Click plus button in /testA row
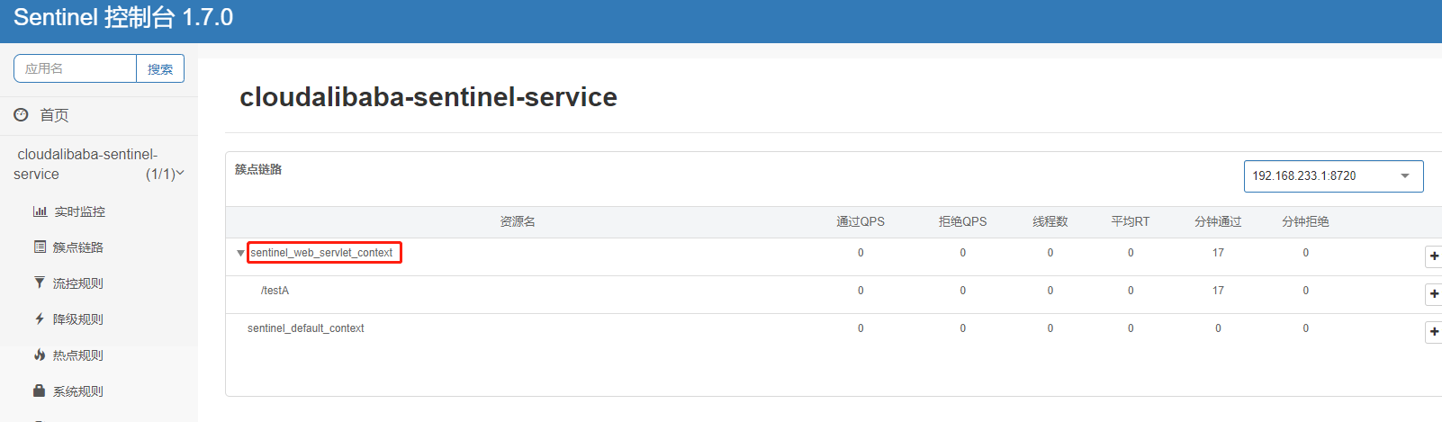The height and width of the screenshot is (422, 1442). click(x=1433, y=294)
